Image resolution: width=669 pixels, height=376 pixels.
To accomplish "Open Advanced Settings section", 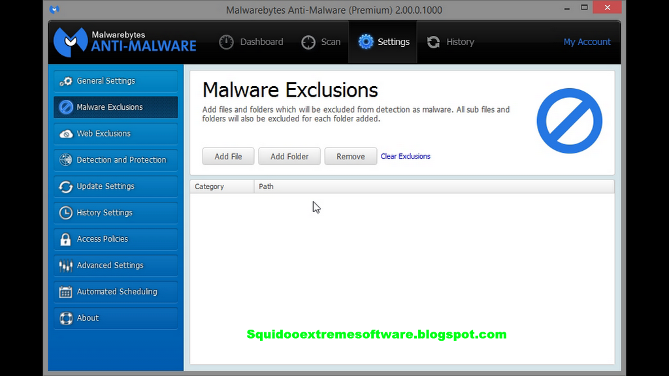I will pyautogui.click(x=116, y=266).
